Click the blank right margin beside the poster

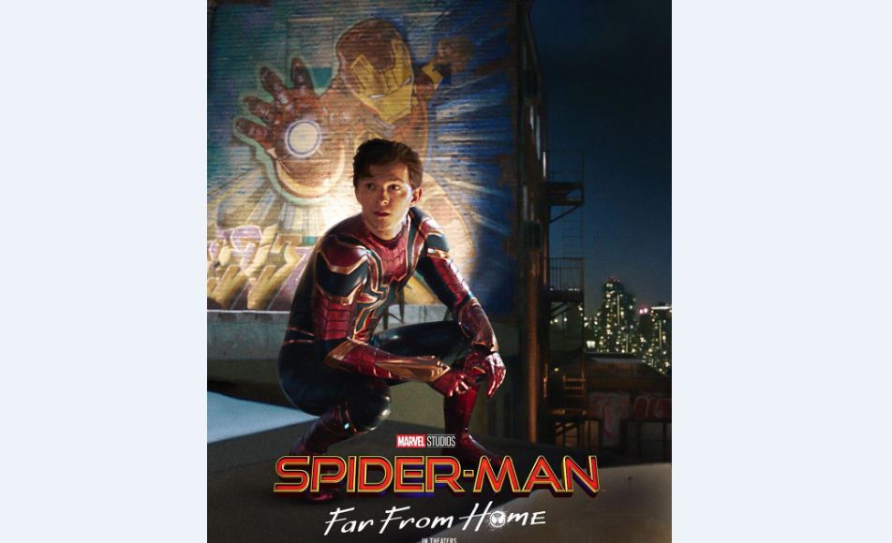pos(781,271)
